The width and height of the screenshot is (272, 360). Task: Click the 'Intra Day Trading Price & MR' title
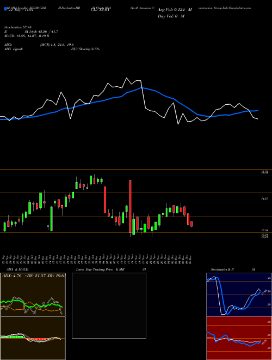click(100, 269)
